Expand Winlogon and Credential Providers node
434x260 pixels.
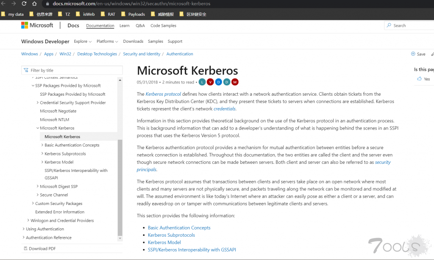pyautogui.click(x=28, y=221)
